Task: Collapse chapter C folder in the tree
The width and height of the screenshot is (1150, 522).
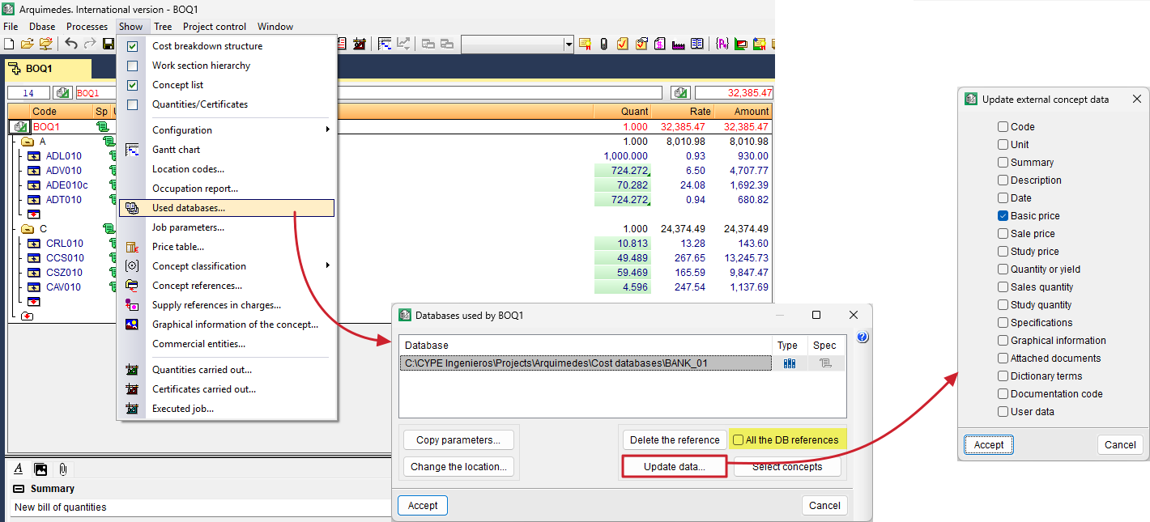Action: tap(27, 229)
